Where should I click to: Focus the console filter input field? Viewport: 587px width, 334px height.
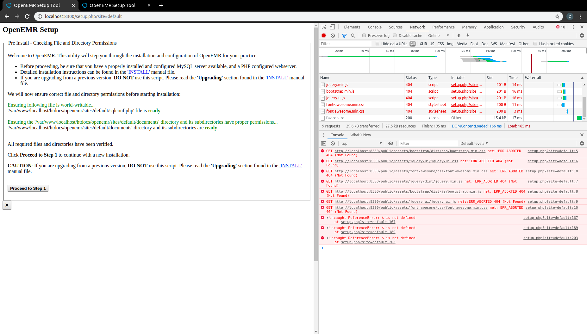[x=427, y=143]
